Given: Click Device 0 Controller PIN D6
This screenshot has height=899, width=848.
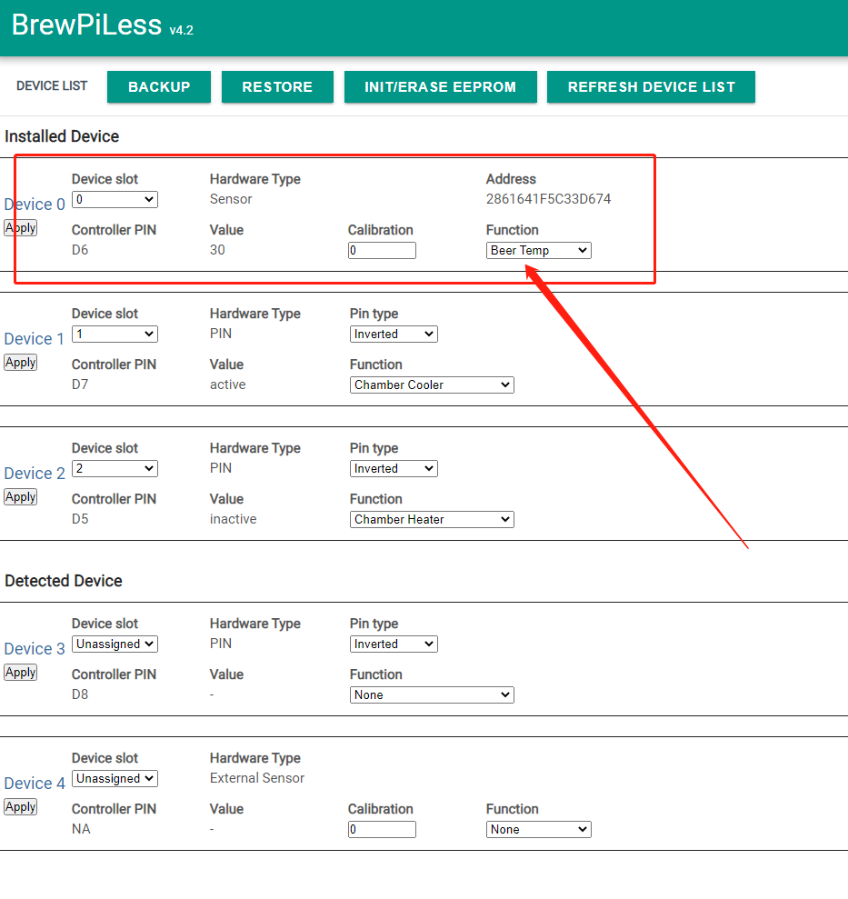Looking at the screenshot, I should coord(80,250).
